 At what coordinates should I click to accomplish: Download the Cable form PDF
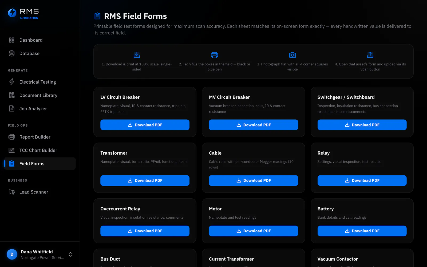tap(253, 180)
